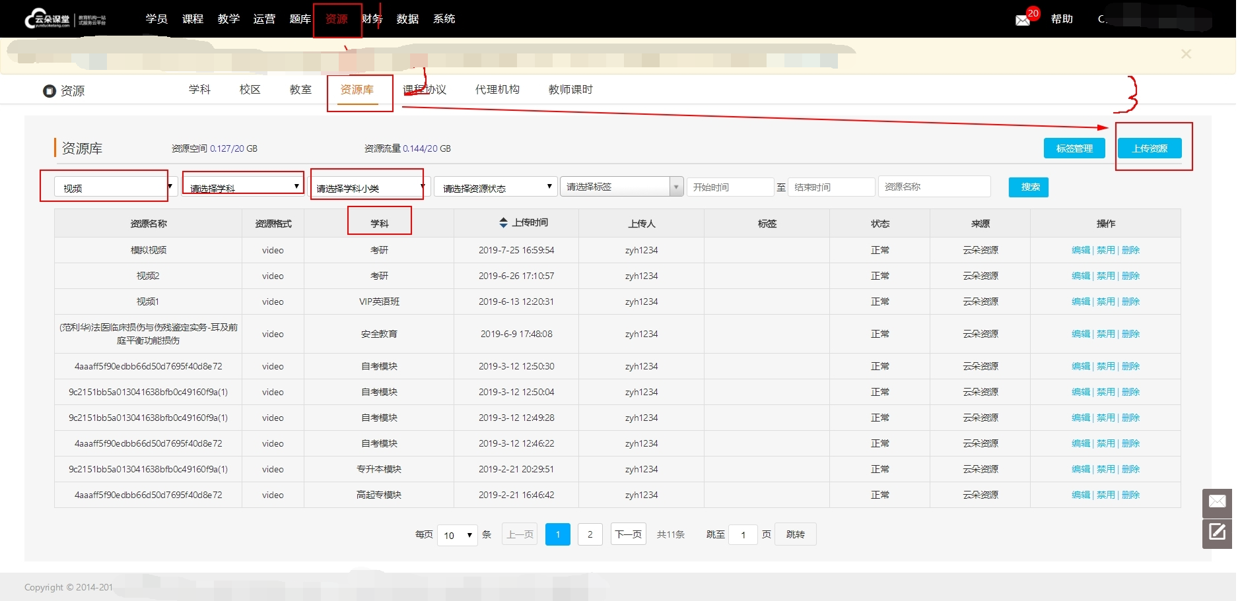This screenshot has height=601, width=1240.
Task: Click resource name 模拟视频
Action: pos(149,250)
